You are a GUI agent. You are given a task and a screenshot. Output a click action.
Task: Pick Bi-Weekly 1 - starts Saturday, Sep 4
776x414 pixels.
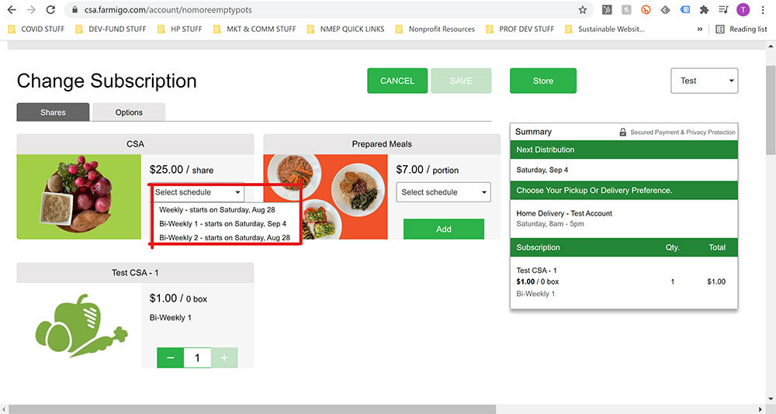tap(222, 223)
